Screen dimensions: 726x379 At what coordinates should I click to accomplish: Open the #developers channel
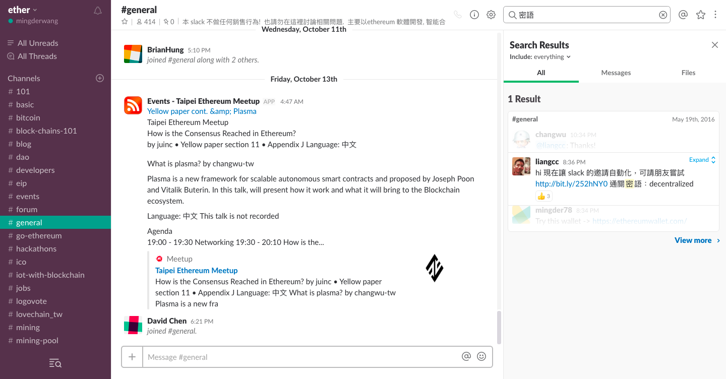pyautogui.click(x=55, y=170)
